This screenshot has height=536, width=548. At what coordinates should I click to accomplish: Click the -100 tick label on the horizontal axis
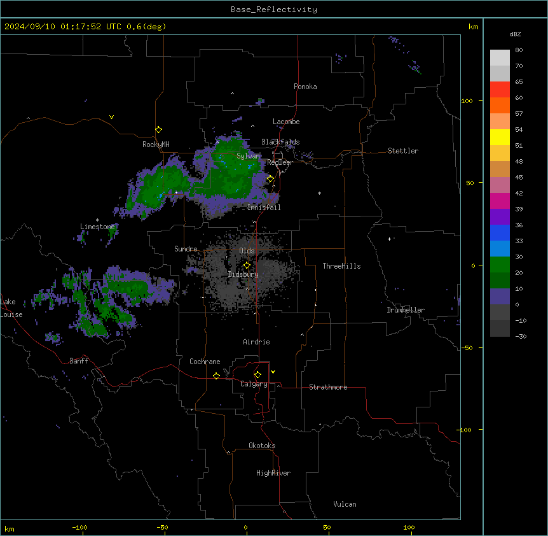[x=79, y=527]
